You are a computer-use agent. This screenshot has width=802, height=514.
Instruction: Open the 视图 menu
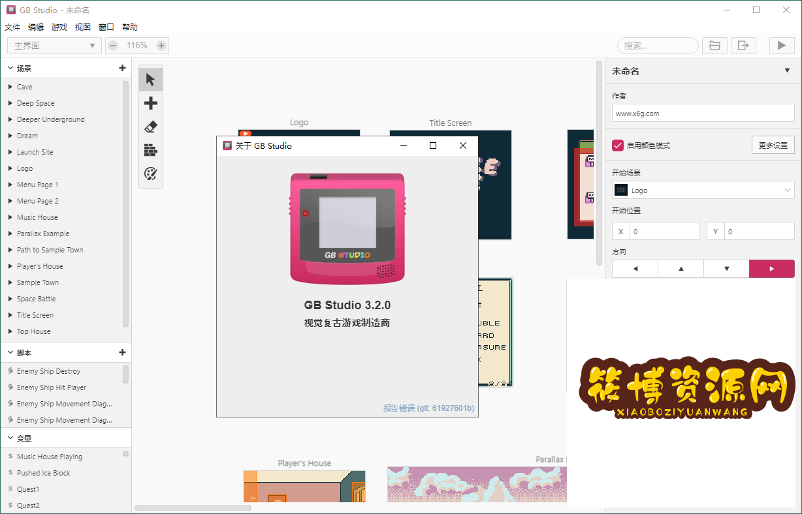tap(83, 27)
